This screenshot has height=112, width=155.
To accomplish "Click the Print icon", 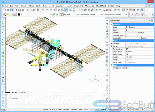I will coord(19,10).
